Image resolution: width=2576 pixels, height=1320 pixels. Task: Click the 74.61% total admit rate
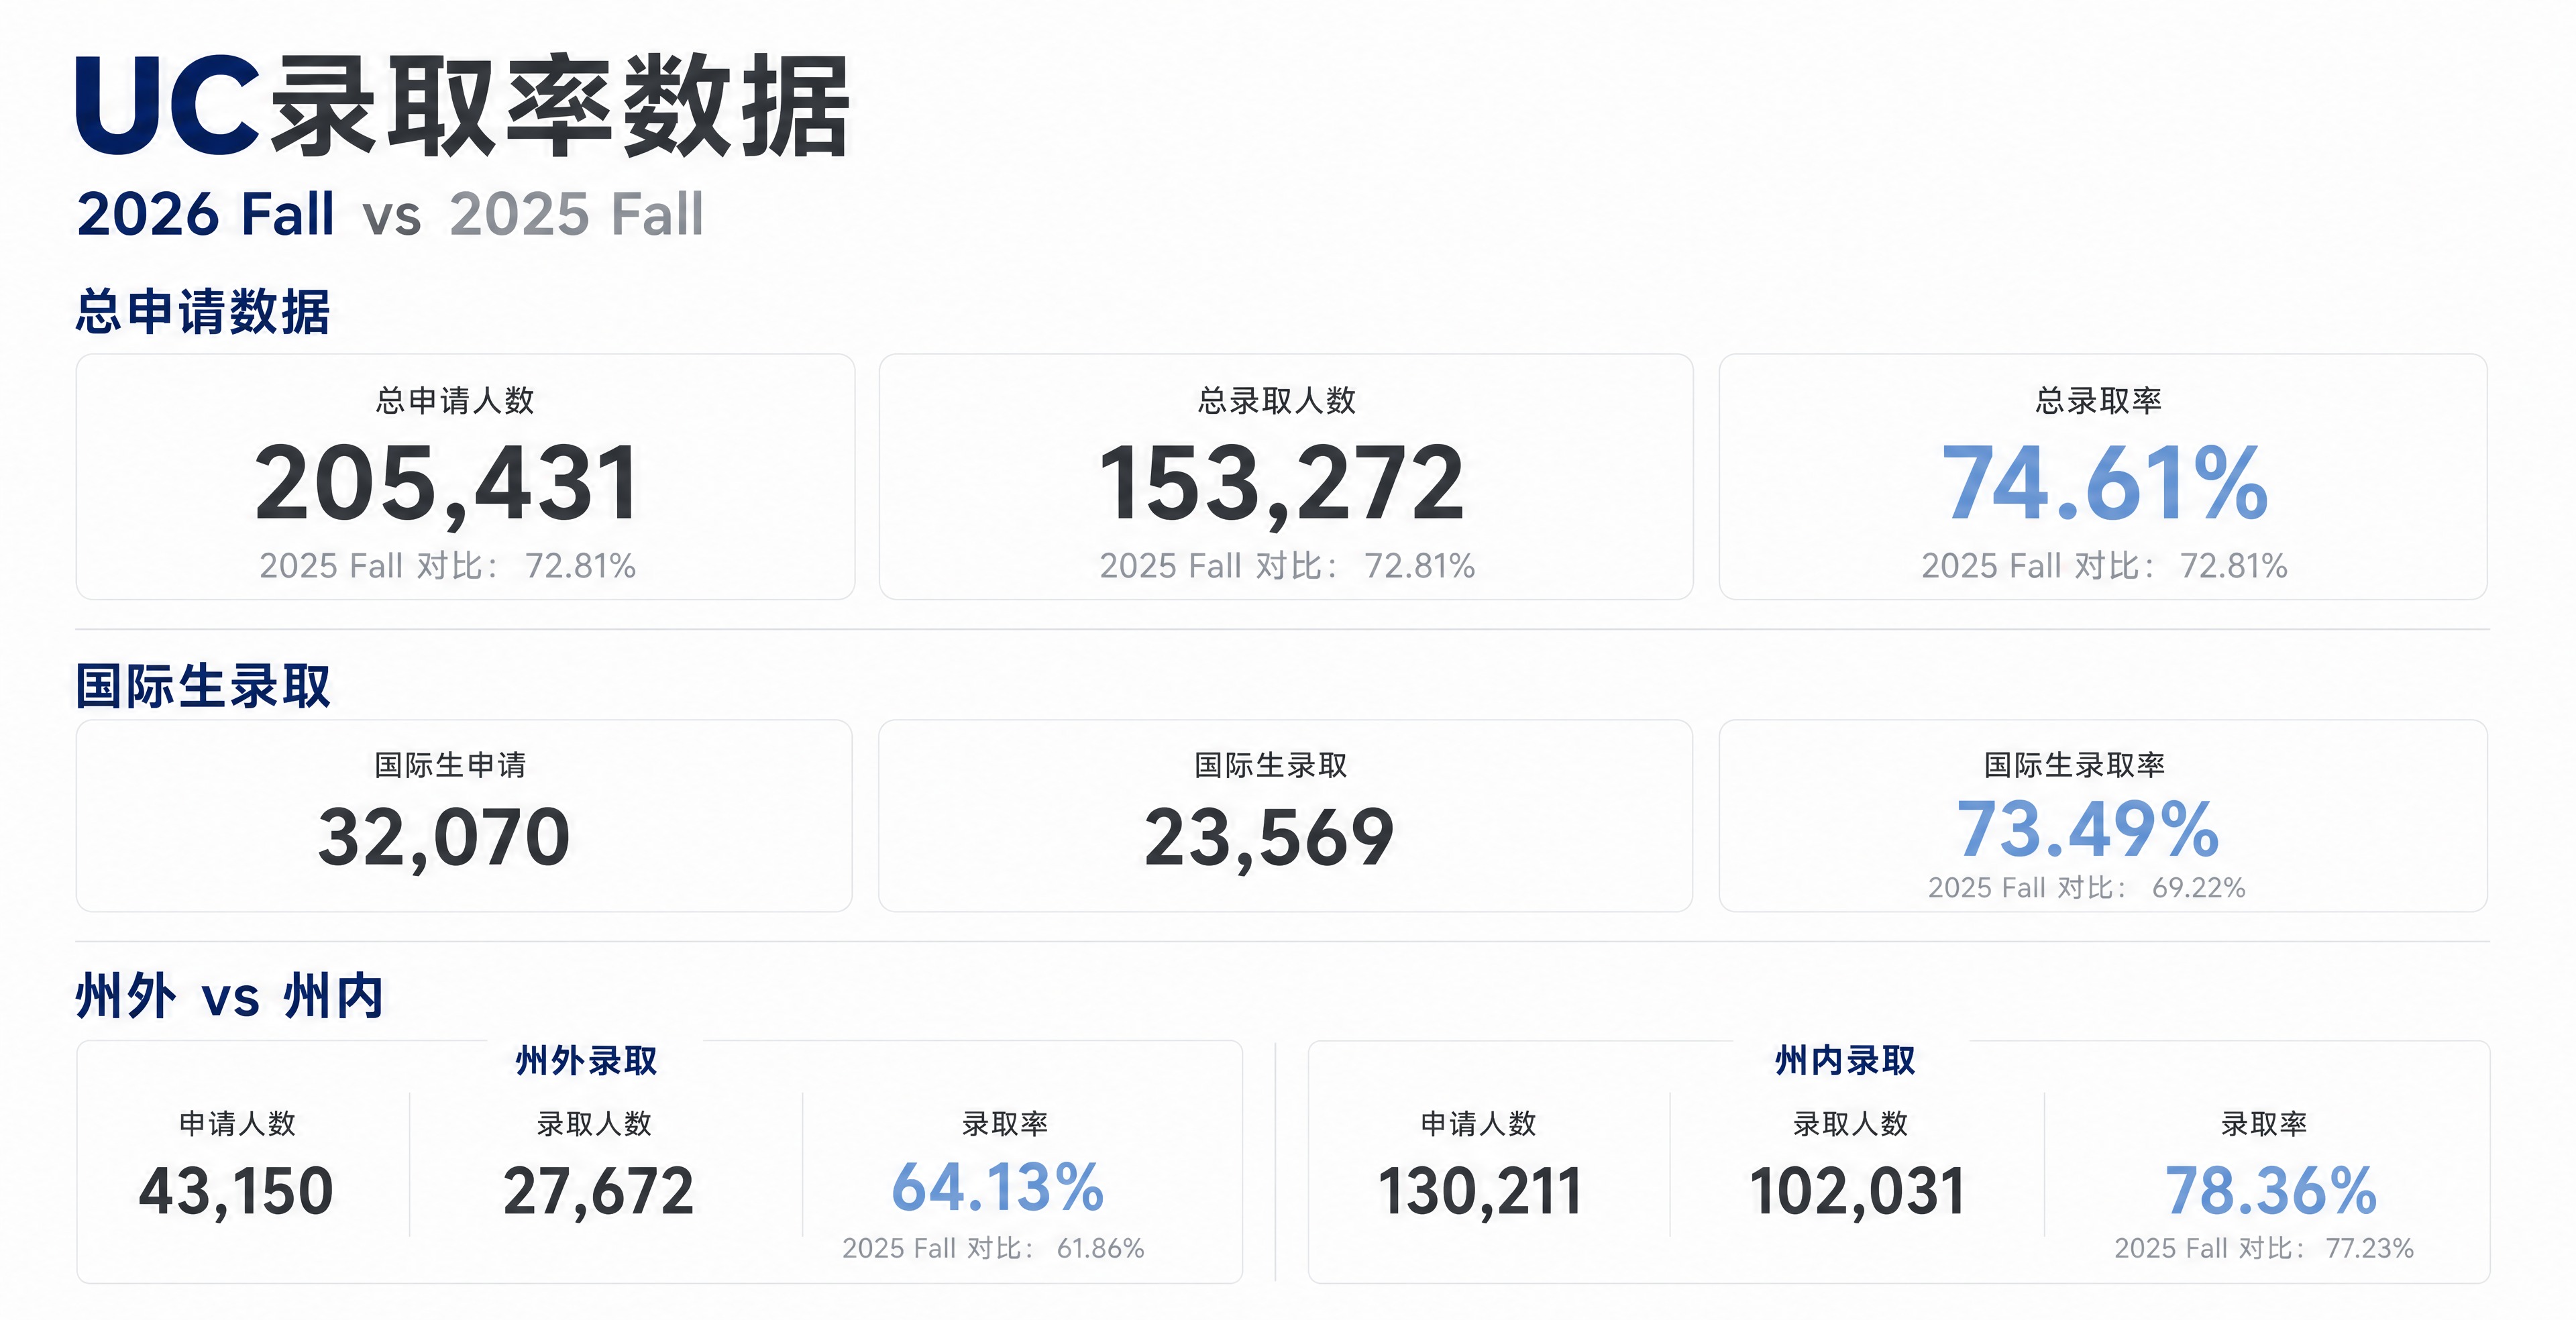[x=2104, y=484]
